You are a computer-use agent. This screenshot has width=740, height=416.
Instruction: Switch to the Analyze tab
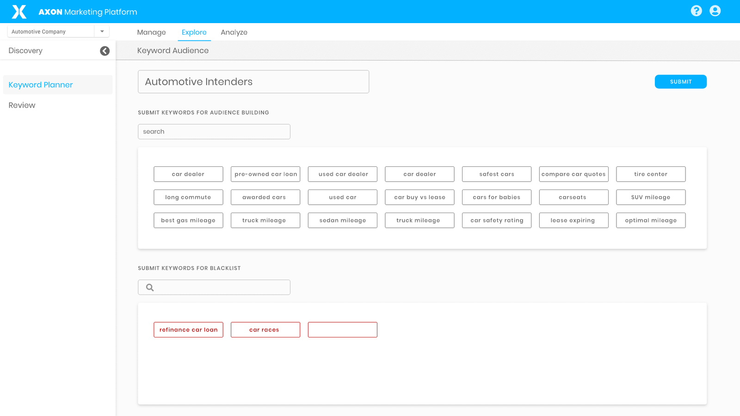pos(234,32)
